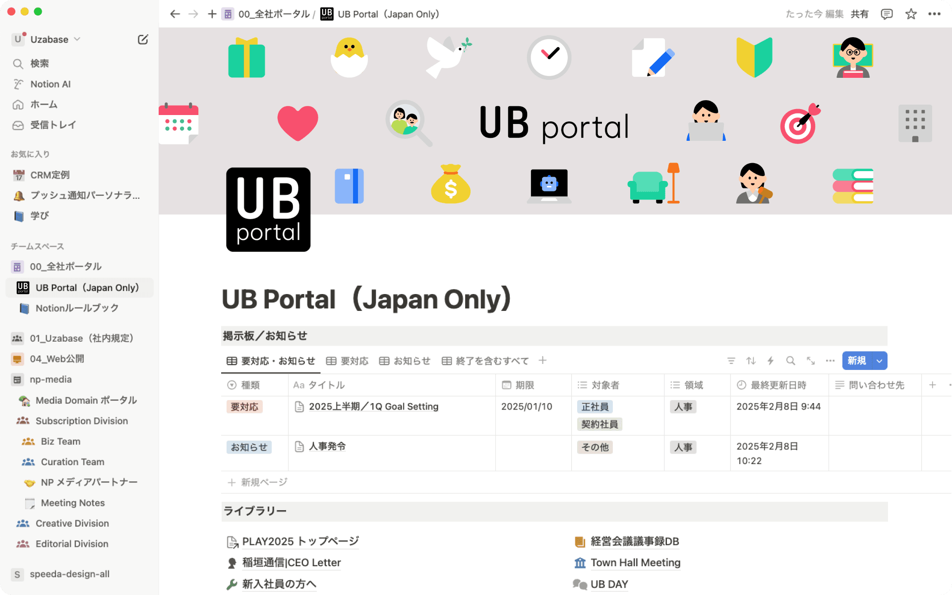The width and height of the screenshot is (952, 595).
Task: Open the comments panel top right
Action: pos(887,14)
